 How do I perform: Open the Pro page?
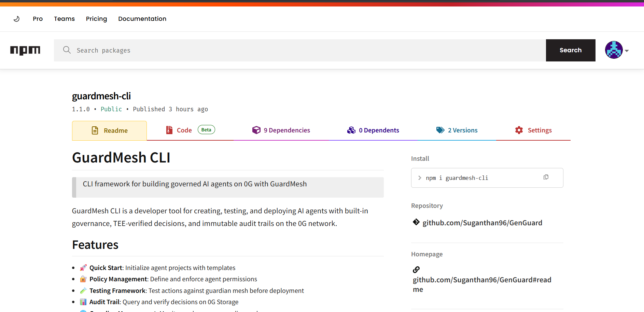[38, 19]
